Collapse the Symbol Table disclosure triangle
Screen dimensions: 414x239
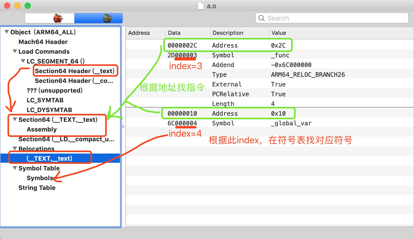point(15,168)
